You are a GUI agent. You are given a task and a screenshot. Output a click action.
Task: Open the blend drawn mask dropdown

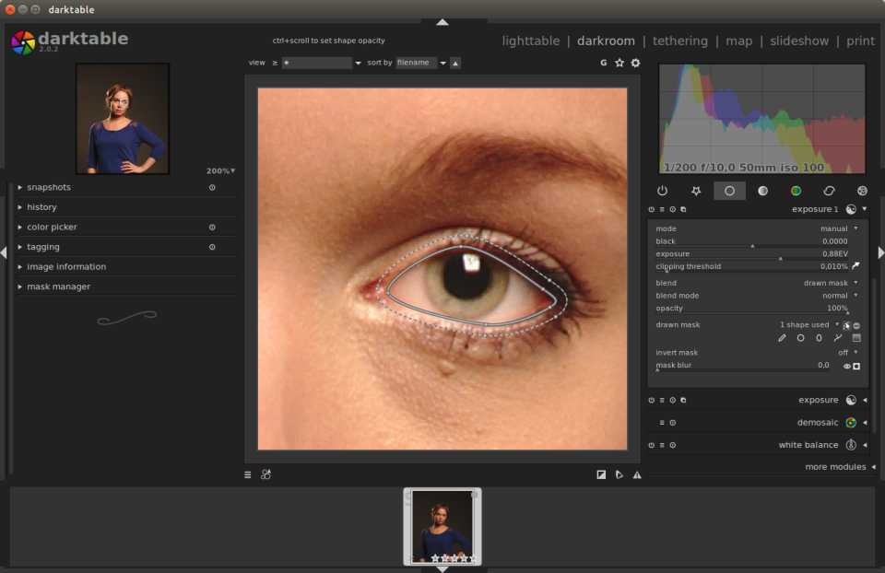click(757, 283)
